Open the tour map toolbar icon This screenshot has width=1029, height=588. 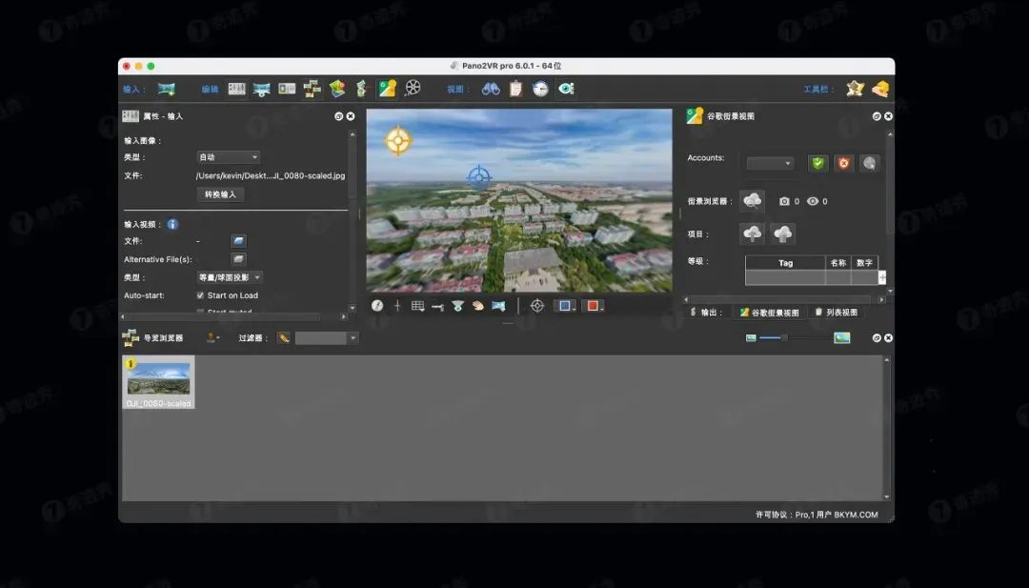(337, 89)
